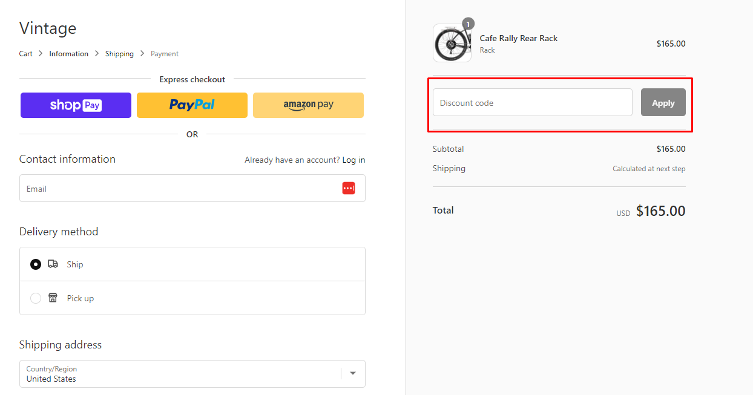This screenshot has height=395, width=753.
Task: Click the 'Already have an account?' text
Action: coord(292,160)
